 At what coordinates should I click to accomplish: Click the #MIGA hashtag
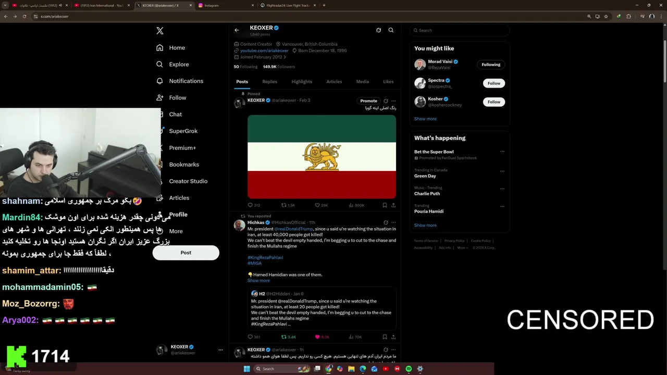point(254,264)
